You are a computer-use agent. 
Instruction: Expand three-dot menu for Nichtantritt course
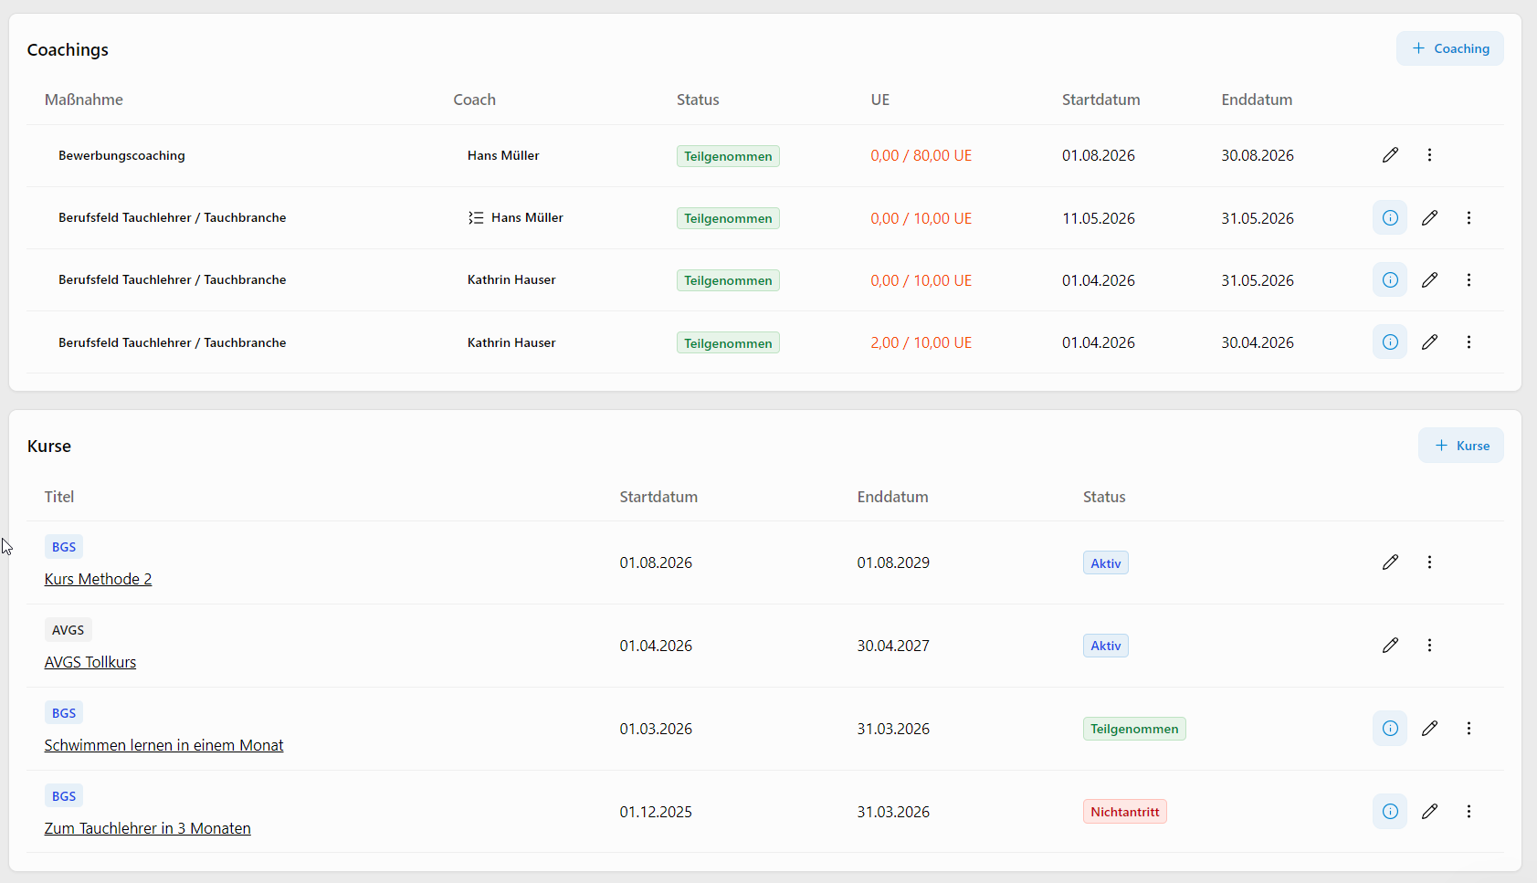pos(1469,811)
